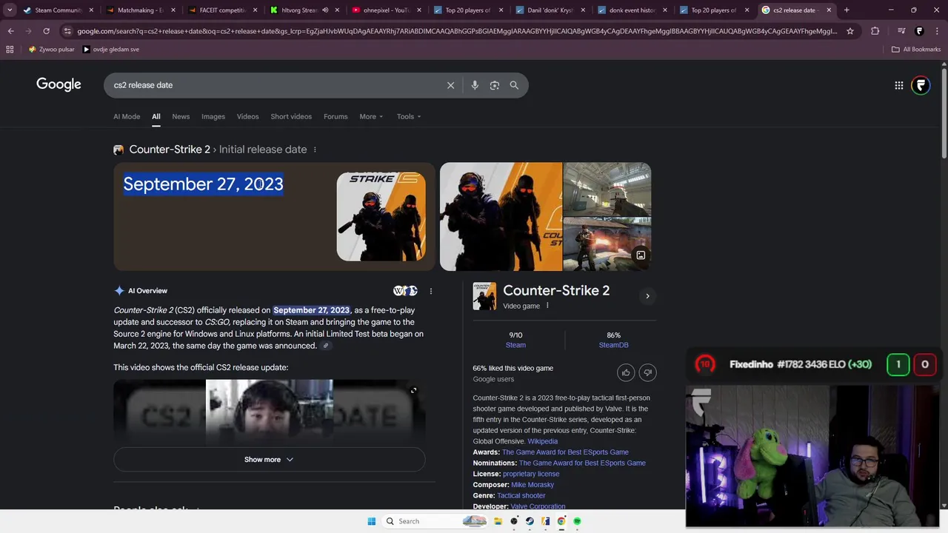The width and height of the screenshot is (948, 533).
Task: Click the browser address bar URL
Action: 456,31
